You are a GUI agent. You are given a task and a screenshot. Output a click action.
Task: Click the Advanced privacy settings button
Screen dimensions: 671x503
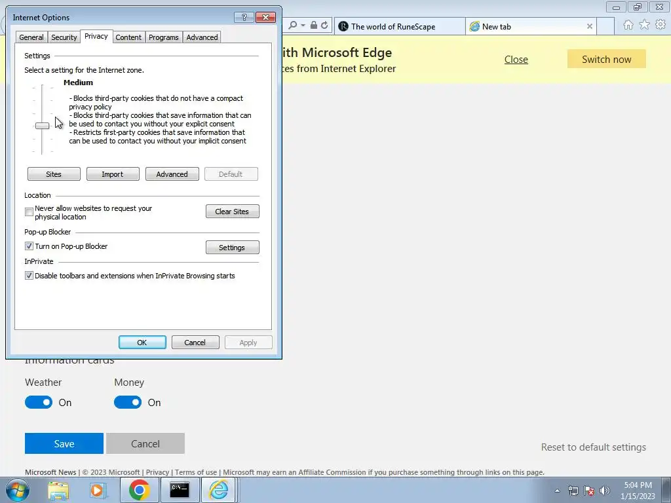pos(172,174)
